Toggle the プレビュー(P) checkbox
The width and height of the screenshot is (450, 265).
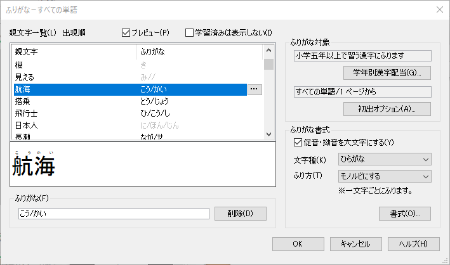click(x=126, y=32)
